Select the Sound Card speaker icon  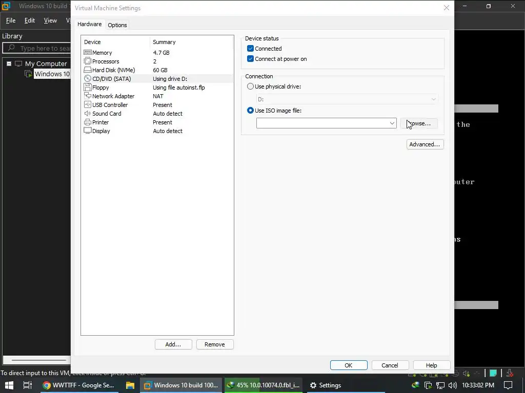tap(87, 113)
